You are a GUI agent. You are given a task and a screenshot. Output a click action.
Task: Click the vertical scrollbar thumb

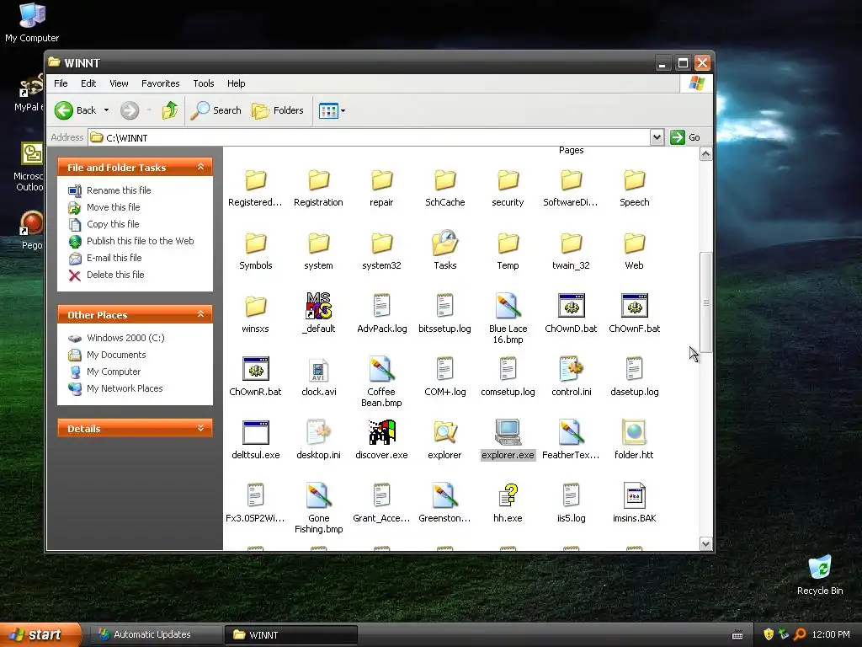coord(706,302)
